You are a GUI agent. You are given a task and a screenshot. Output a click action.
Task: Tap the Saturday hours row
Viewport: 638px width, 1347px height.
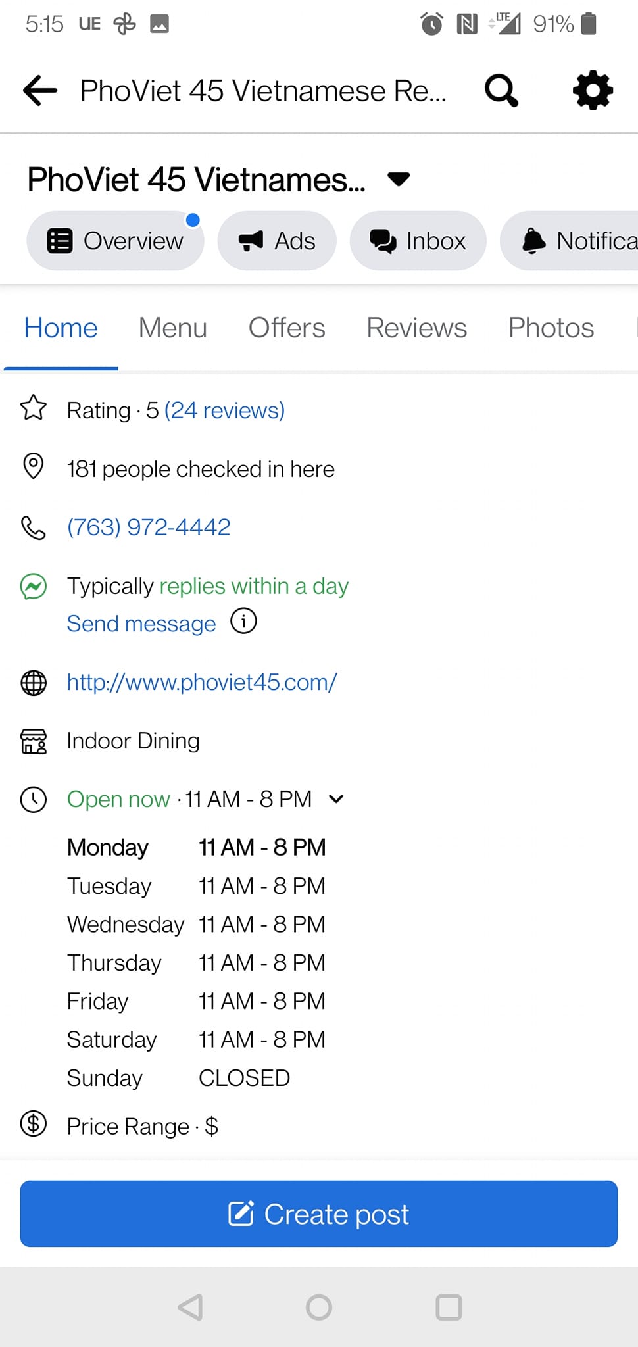(197, 1040)
